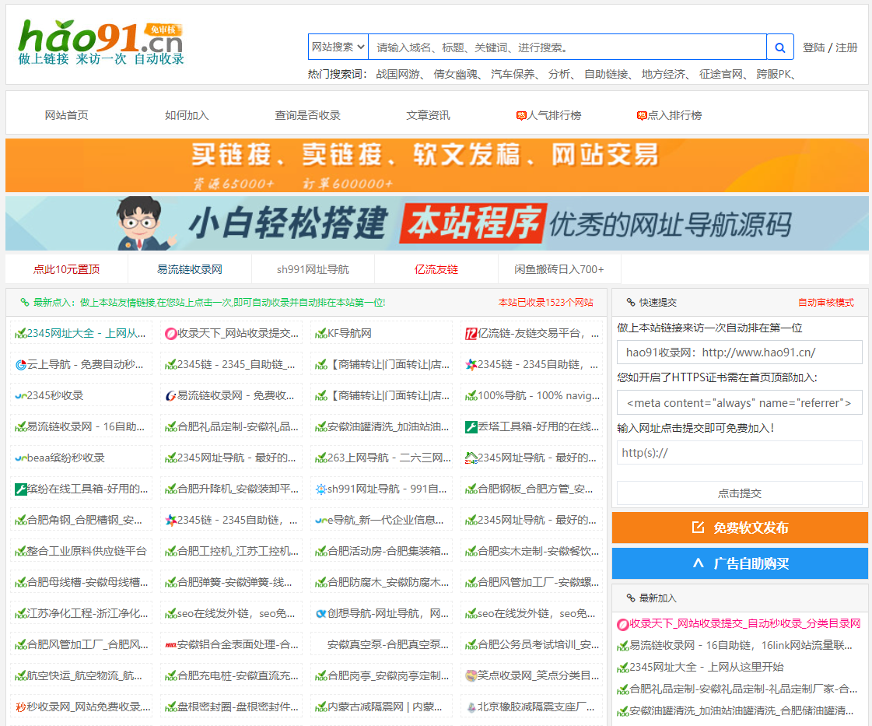Click the green wrench favicon beside 缤纷在线工具箱
872x726 pixels.
(x=20, y=488)
